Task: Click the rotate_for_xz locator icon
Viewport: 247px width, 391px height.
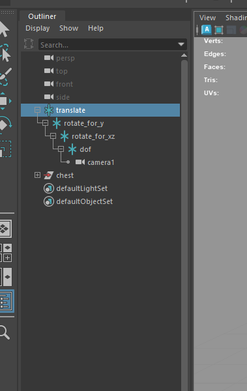Action: (65, 136)
